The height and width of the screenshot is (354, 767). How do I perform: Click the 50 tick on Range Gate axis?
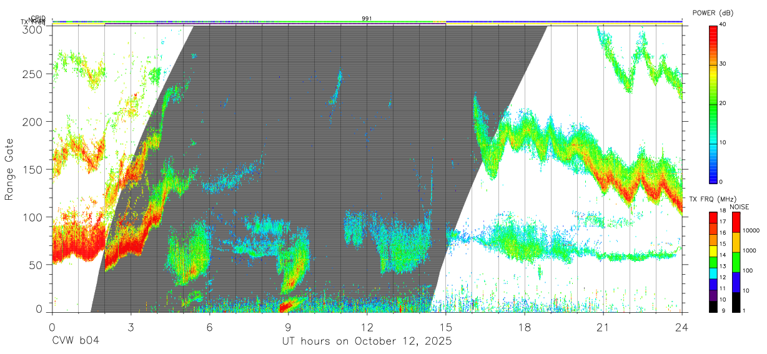(x=36, y=265)
